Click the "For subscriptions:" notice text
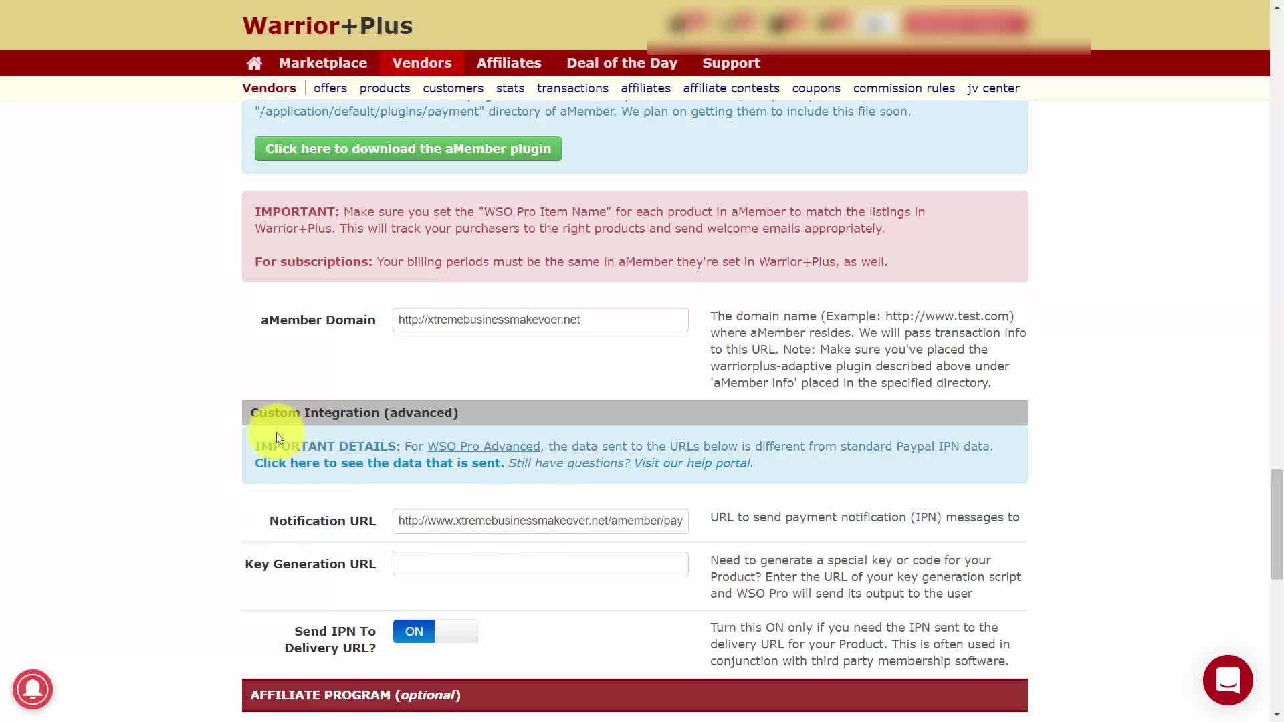This screenshot has width=1284, height=722. (571, 262)
